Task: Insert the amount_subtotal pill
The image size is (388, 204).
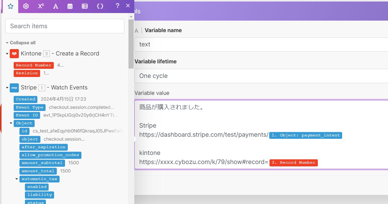Action: 42,163
